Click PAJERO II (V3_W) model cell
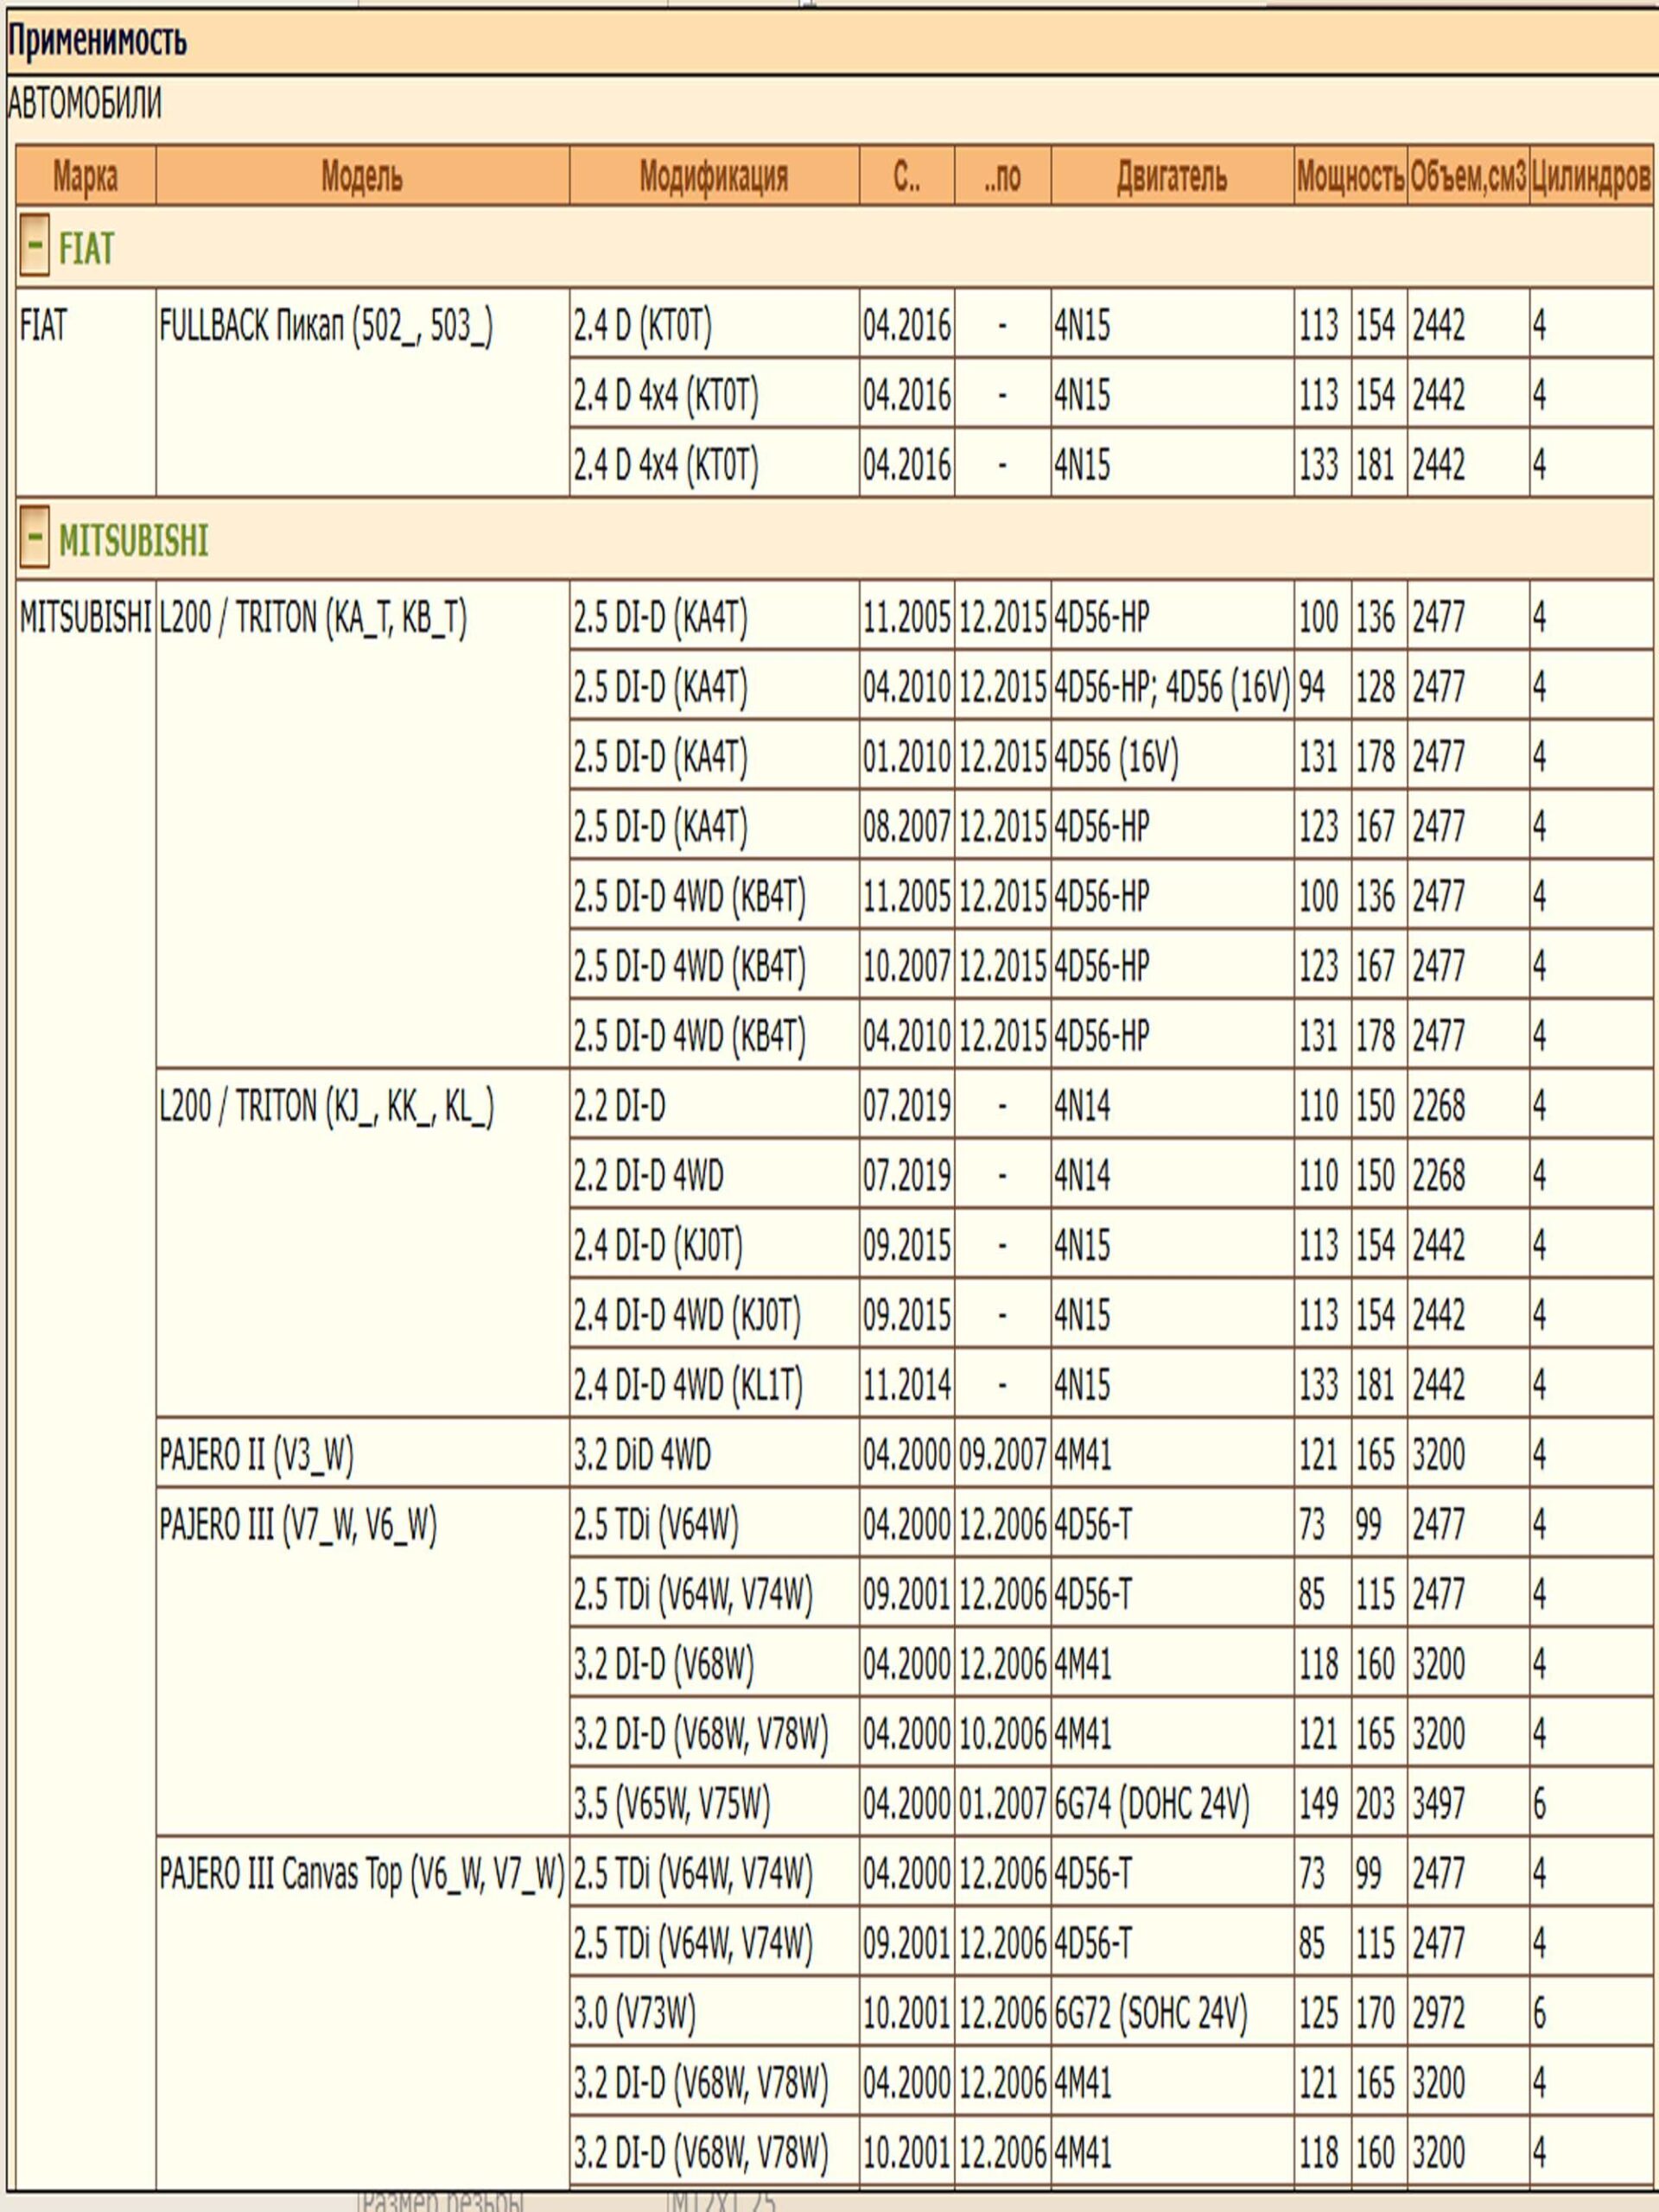The image size is (1659, 2212). (x=256, y=1454)
